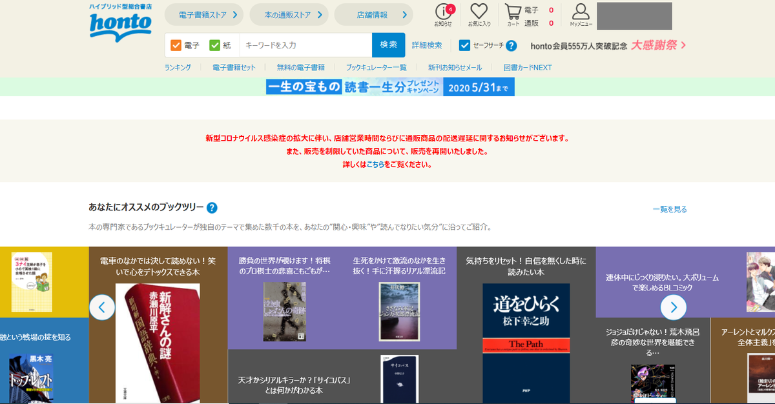Viewport: 775px width, 404px height.
Task: Open the shopping cart icon
Action: 513,15
